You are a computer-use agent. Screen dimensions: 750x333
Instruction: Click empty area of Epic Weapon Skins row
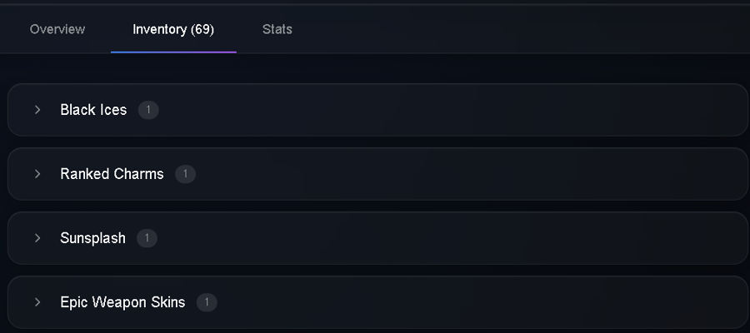coord(478,302)
